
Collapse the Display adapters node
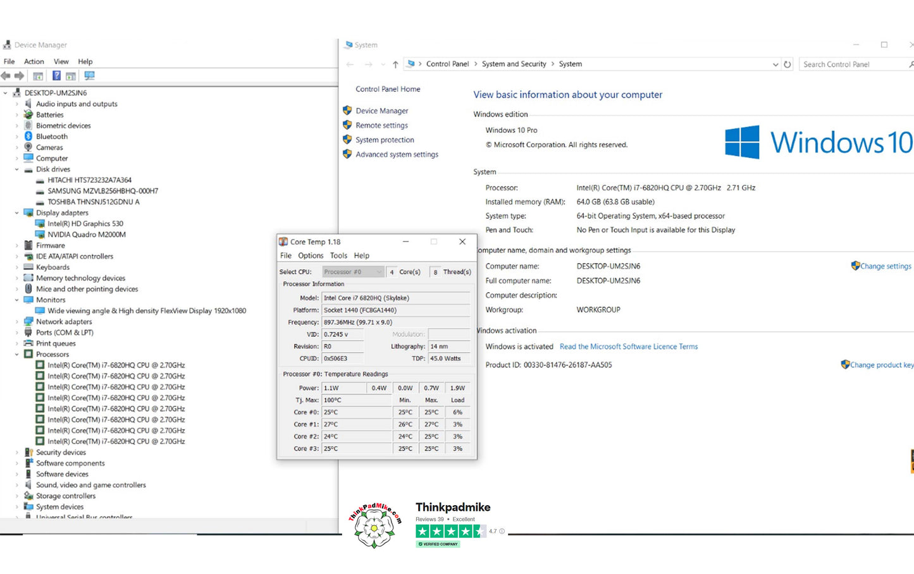(x=17, y=213)
